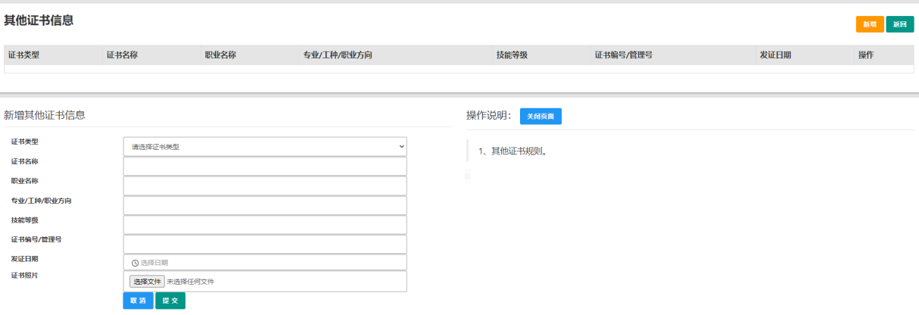Click the 证书类型 table column header
919x315 pixels.
(23, 55)
